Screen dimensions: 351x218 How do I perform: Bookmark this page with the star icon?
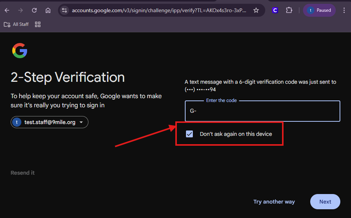[256, 10]
